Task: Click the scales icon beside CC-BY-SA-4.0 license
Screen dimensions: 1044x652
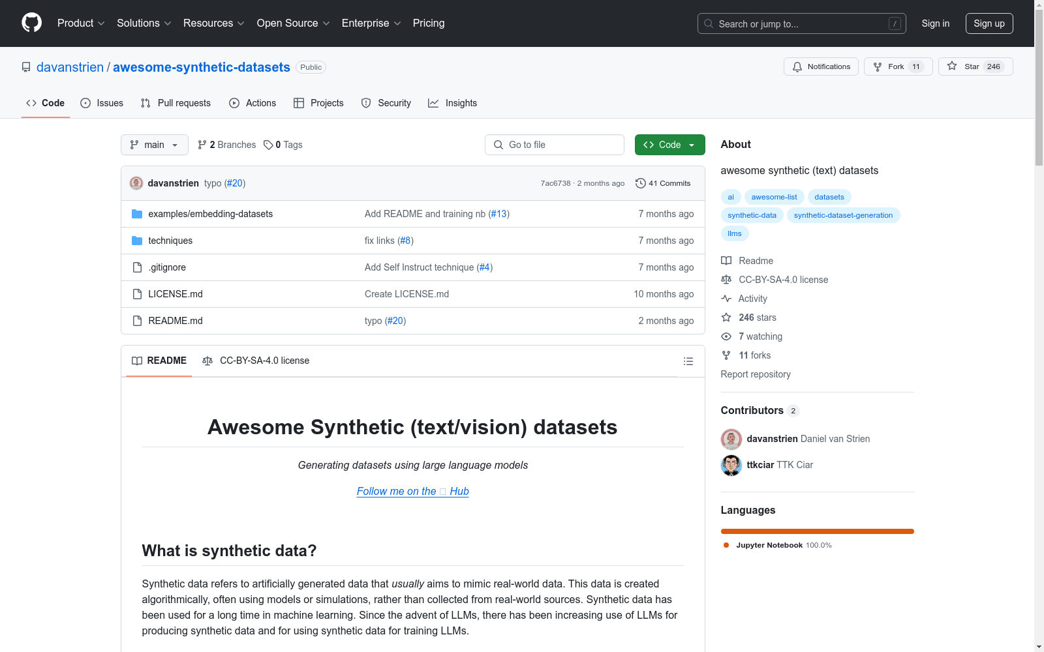Action: click(726, 280)
